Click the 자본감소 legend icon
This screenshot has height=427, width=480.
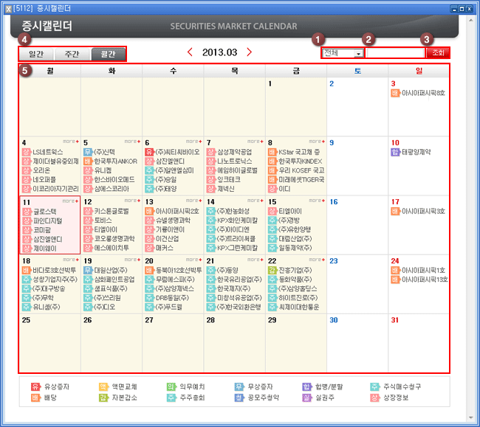tap(103, 398)
